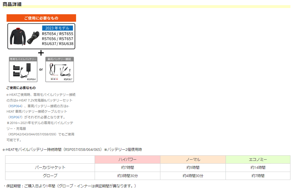Click the グローブ row label
293x191 pixels.
click(x=50, y=176)
